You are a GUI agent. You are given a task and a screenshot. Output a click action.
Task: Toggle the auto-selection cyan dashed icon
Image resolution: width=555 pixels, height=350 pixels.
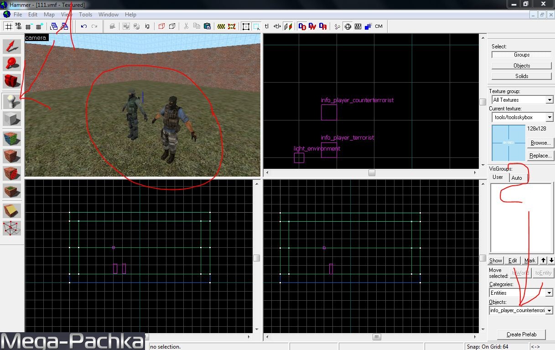pyautogui.click(x=256, y=26)
